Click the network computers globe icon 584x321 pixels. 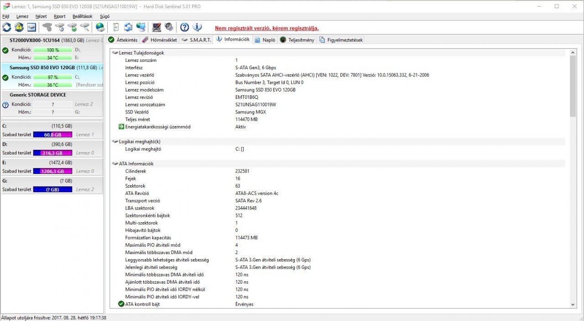[x=141, y=27]
